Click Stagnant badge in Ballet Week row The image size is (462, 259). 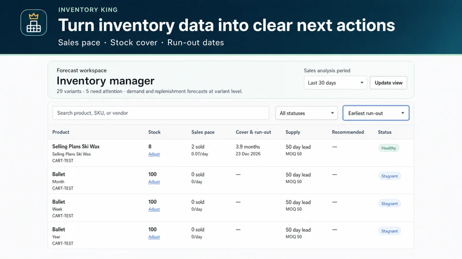(389, 204)
